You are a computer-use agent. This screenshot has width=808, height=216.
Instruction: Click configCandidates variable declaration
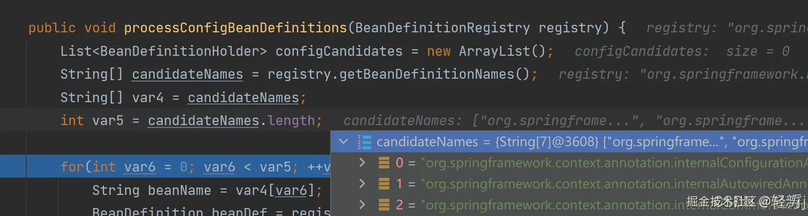[339, 52]
